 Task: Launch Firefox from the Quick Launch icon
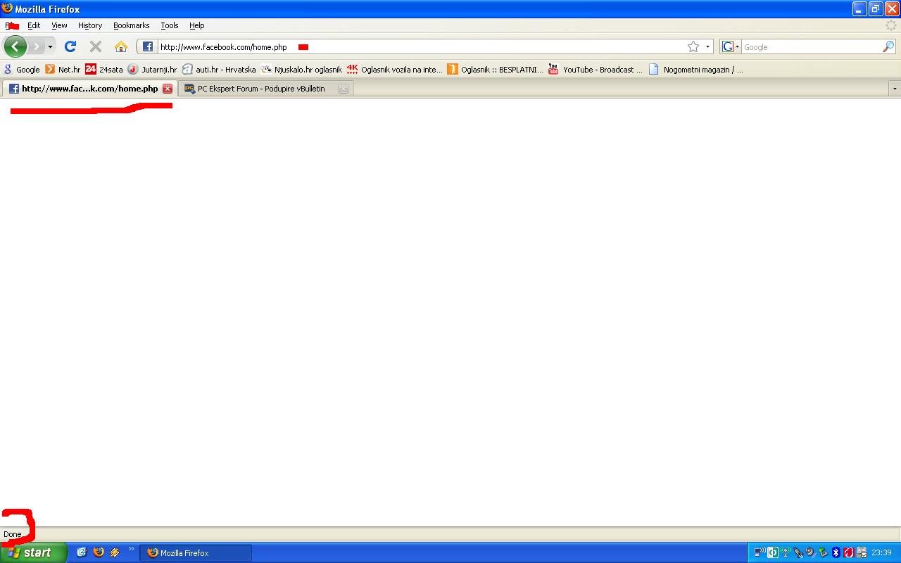(99, 552)
